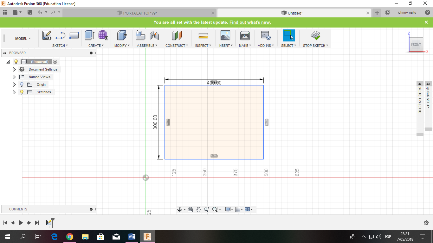Dismiss the green update notification banner
This screenshot has height=243, width=433.
[x=426, y=22]
